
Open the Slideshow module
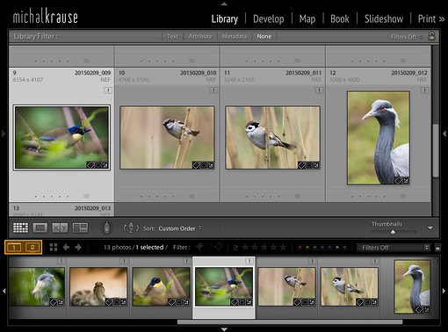pos(384,19)
